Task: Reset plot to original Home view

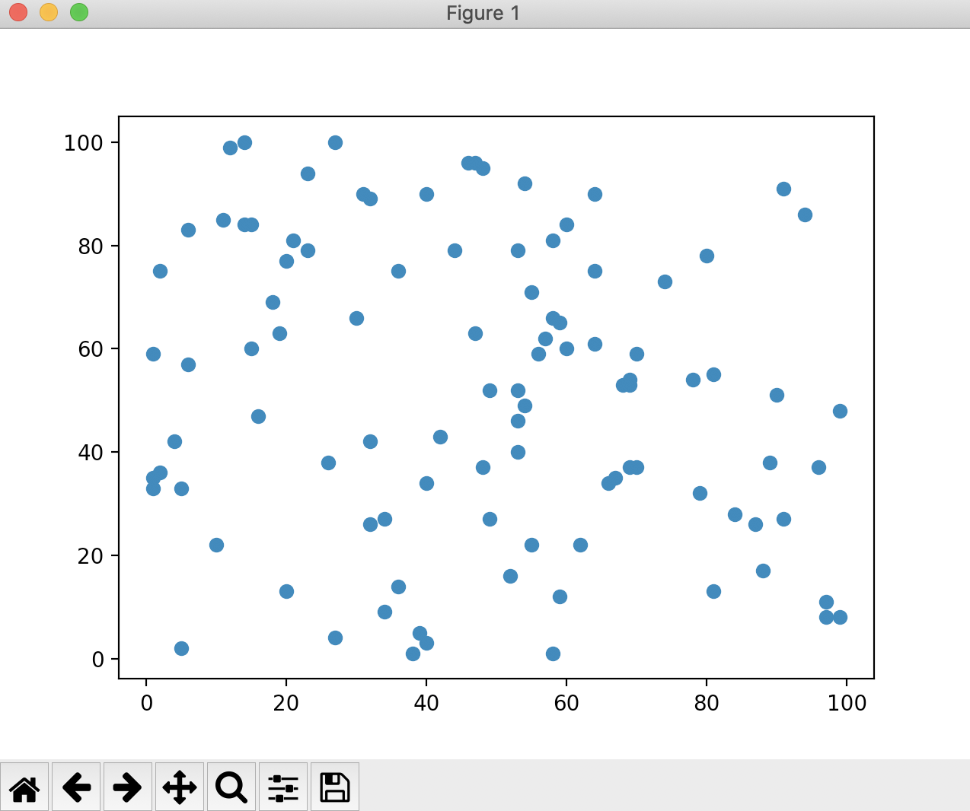Action: pos(24,787)
